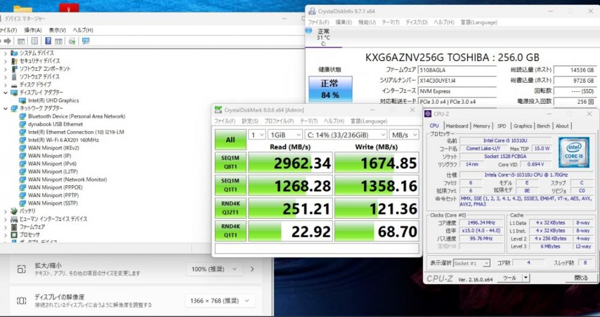Click the バッテリ battery icon
The width and height of the screenshot is (600, 317).
coord(14,211)
